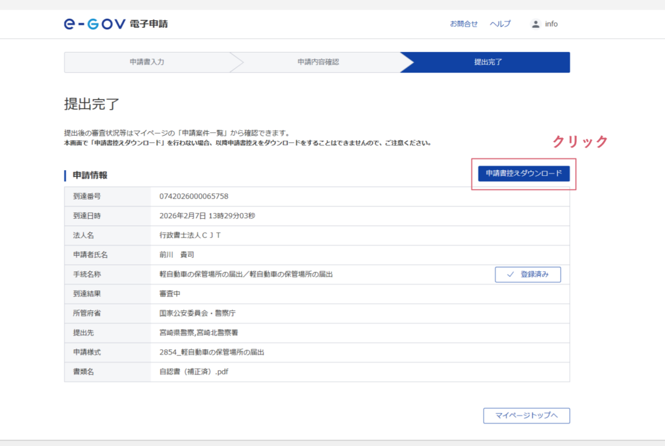Go to the 申請内容確認 step
This screenshot has height=446, width=665.
tap(318, 62)
